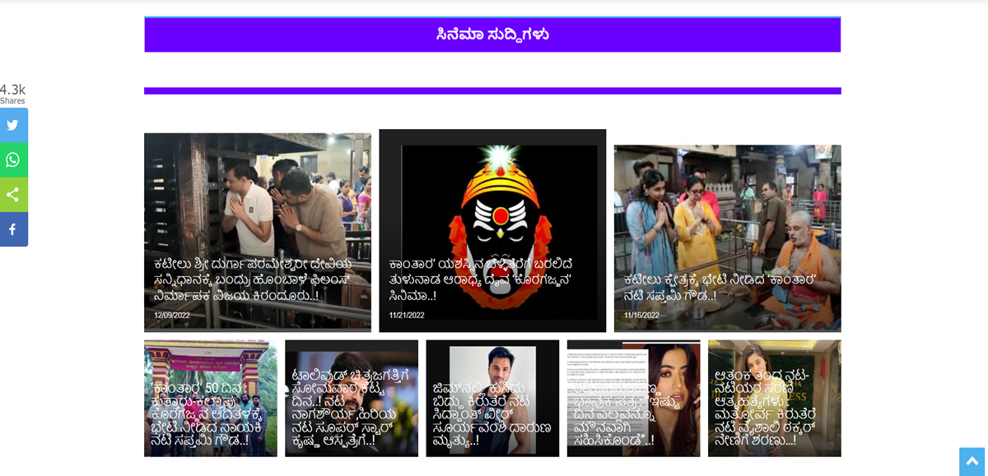Image resolution: width=988 pixels, height=476 pixels.
Task: Share this page on Twitter
Action: click(13, 125)
